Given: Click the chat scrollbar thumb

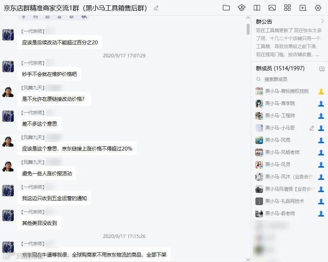Looking at the screenshot, I should (x=248, y=29).
